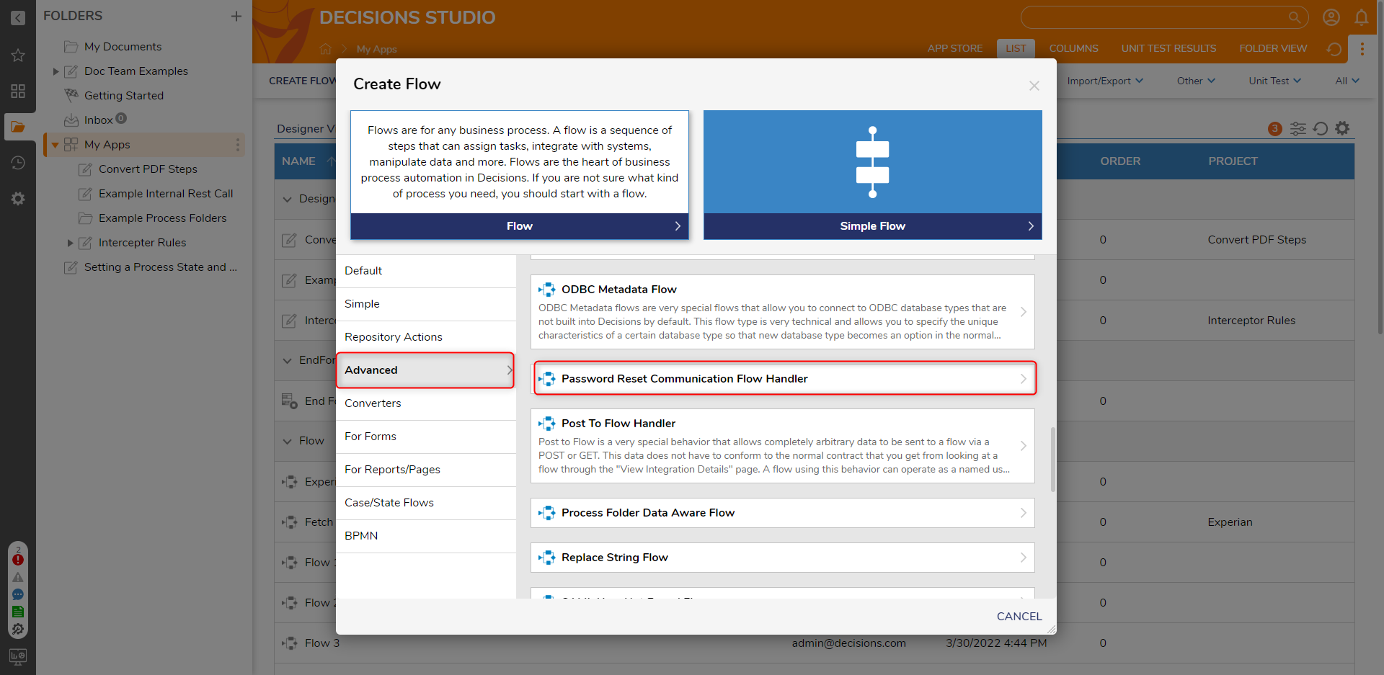Collapse the left sidebar arrow icon
The height and width of the screenshot is (675, 1384).
coord(18,18)
